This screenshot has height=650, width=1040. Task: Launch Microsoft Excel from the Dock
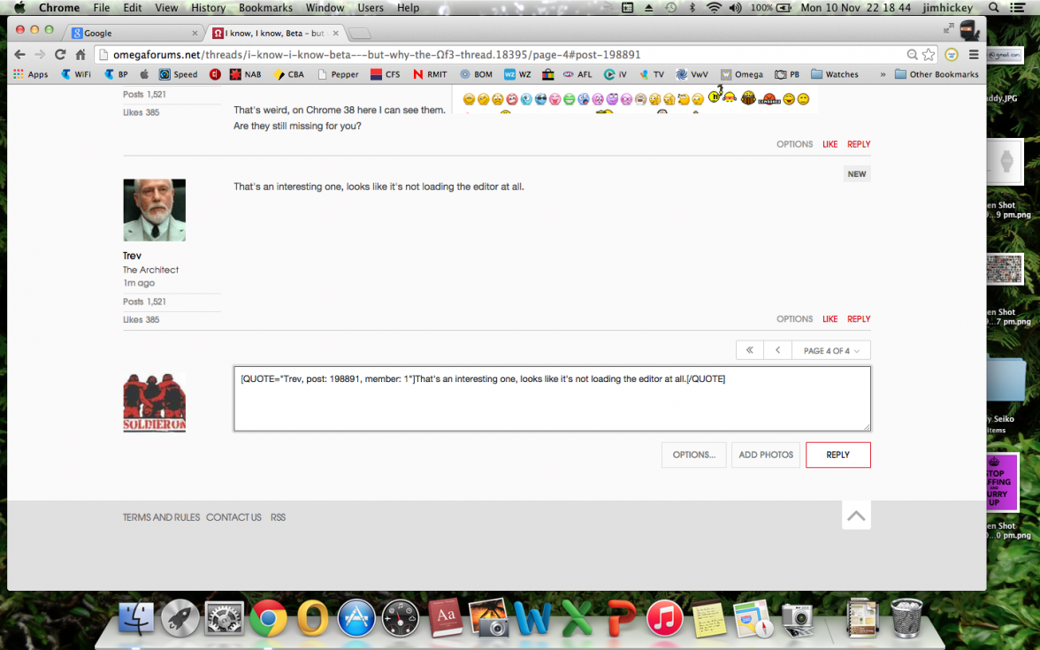tap(577, 618)
